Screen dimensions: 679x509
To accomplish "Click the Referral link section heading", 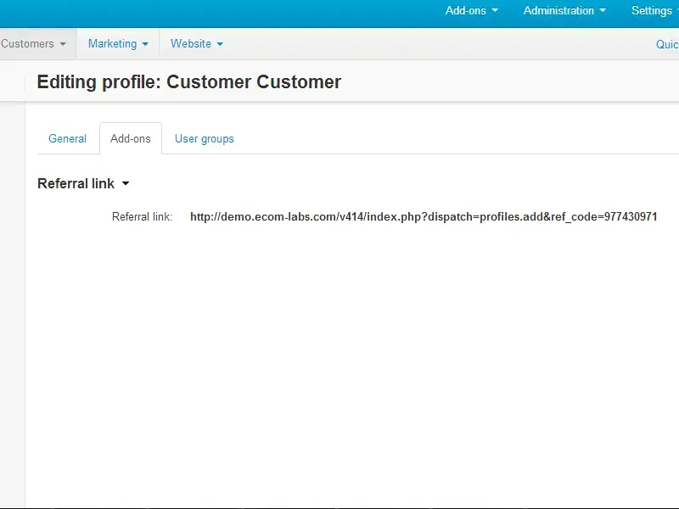I will 76,184.
